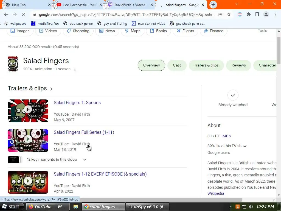Open the Wikipedia source link
The width and height of the screenshot is (281, 211).
pyautogui.click(x=216, y=193)
